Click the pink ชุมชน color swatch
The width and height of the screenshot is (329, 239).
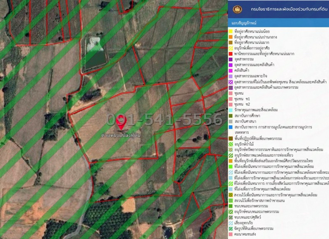click(x=231, y=93)
